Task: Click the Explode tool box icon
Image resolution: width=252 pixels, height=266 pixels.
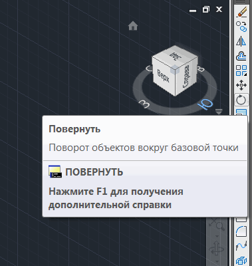Action: point(241,261)
